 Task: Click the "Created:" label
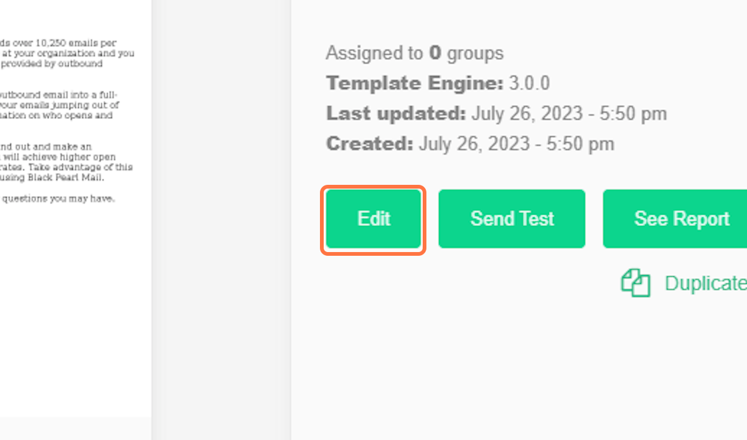(370, 144)
